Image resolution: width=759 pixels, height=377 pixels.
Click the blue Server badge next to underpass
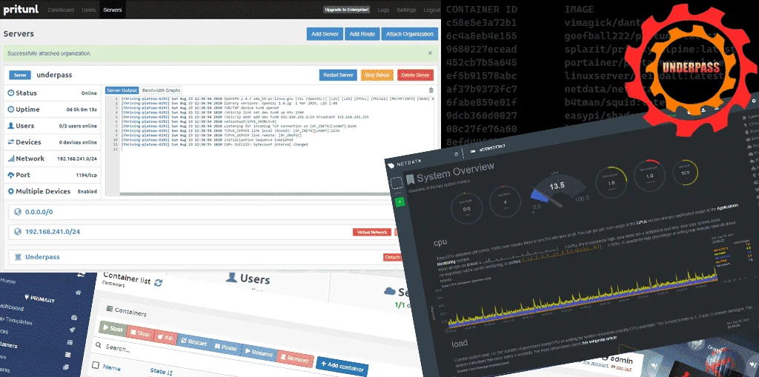20,75
